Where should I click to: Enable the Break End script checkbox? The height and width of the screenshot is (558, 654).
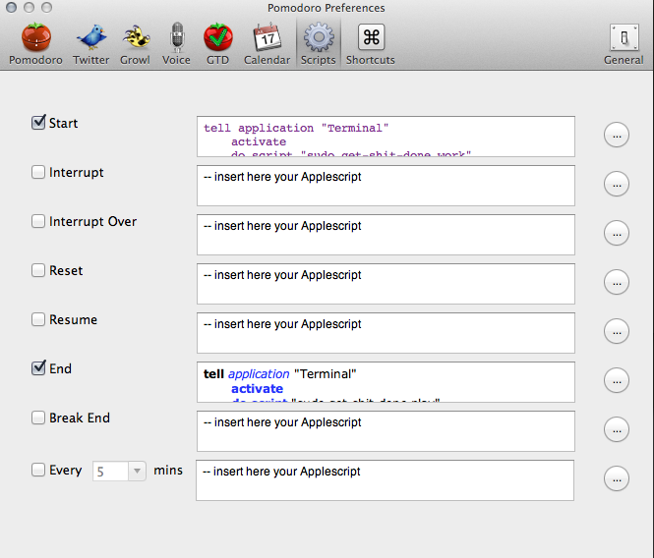pos(38,418)
